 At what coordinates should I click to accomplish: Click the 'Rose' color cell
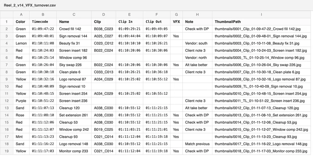21,115
